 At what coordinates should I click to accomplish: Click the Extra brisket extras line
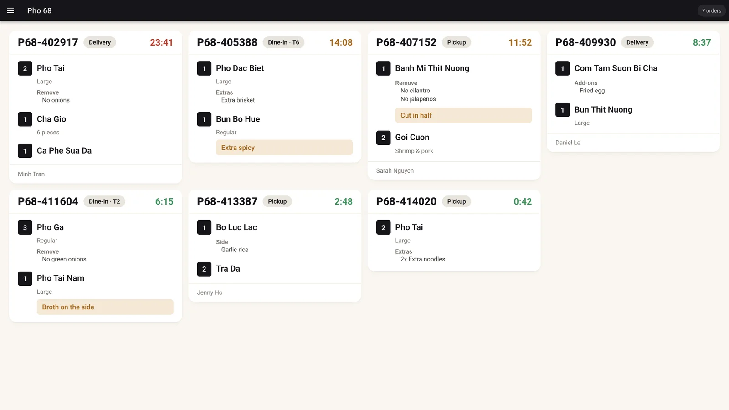pyautogui.click(x=238, y=100)
